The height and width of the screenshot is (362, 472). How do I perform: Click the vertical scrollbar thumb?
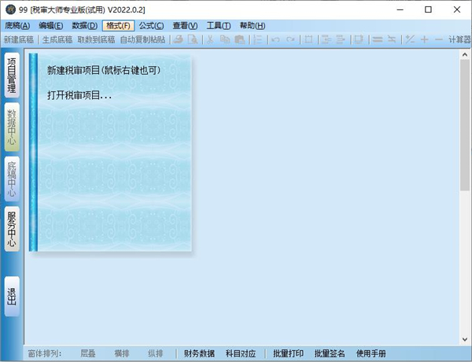[465, 124]
